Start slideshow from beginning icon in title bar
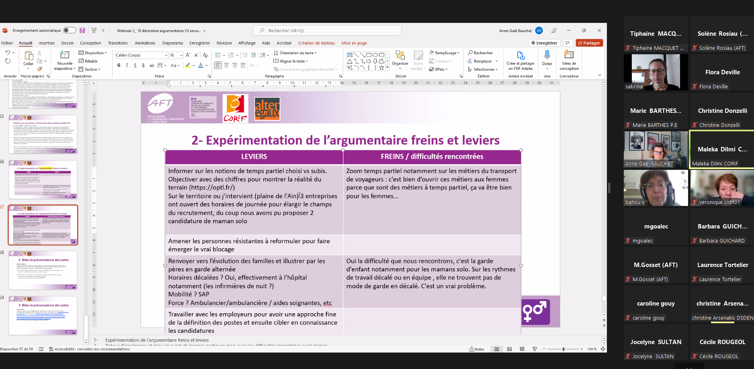The height and width of the screenshot is (369, 754). [x=94, y=31]
